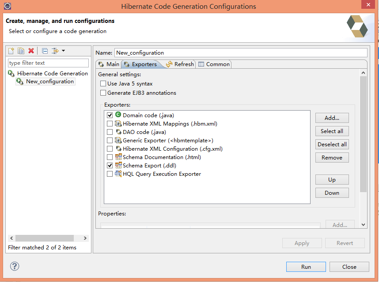The height and width of the screenshot is (282, 379).
Task: Check the DAO code (.java) exporter
Action: (x=110, y=132)
